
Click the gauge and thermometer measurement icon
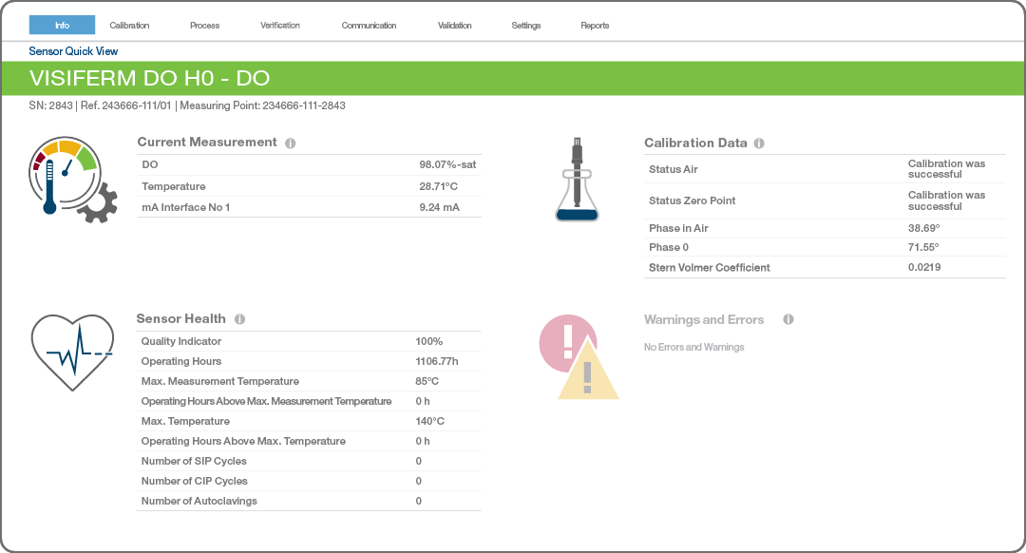72,180
